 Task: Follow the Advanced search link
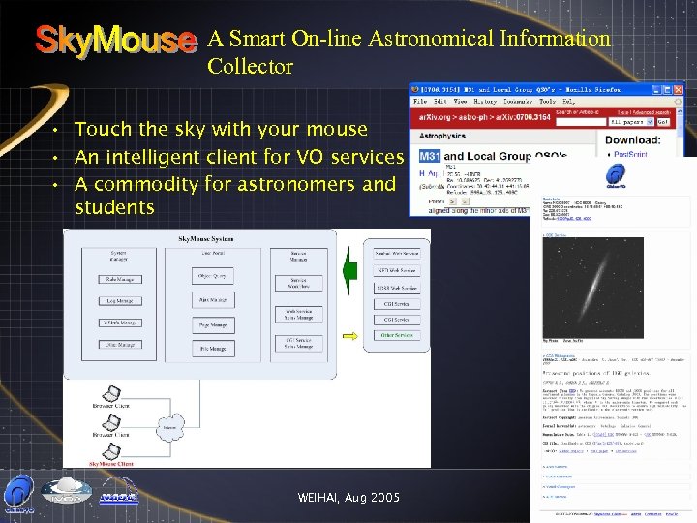pyautogui.click(x=652, y=112)
